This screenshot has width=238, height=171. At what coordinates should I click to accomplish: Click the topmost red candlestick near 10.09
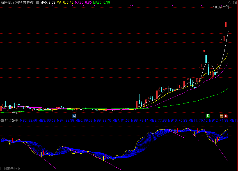tap(226, 25)
